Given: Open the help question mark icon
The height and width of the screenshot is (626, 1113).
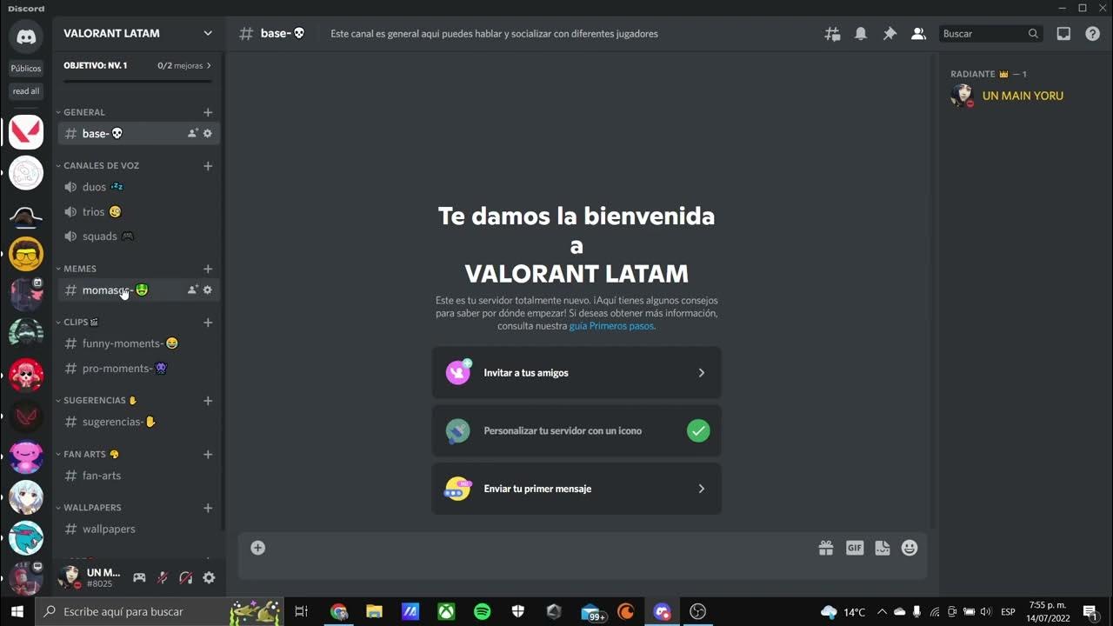Looking at the screenshot, I should 1093,34.
